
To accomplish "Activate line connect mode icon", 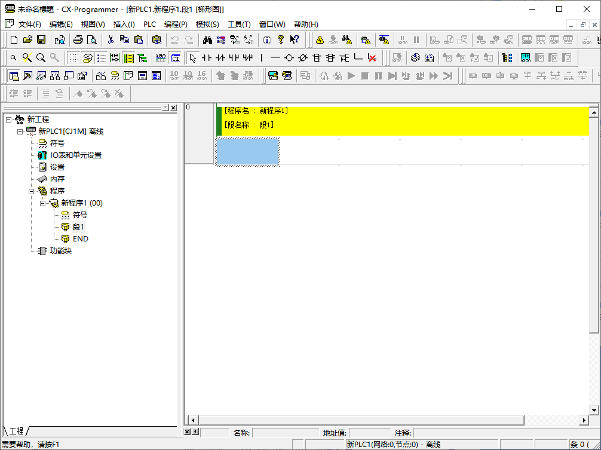I will 358,58.
